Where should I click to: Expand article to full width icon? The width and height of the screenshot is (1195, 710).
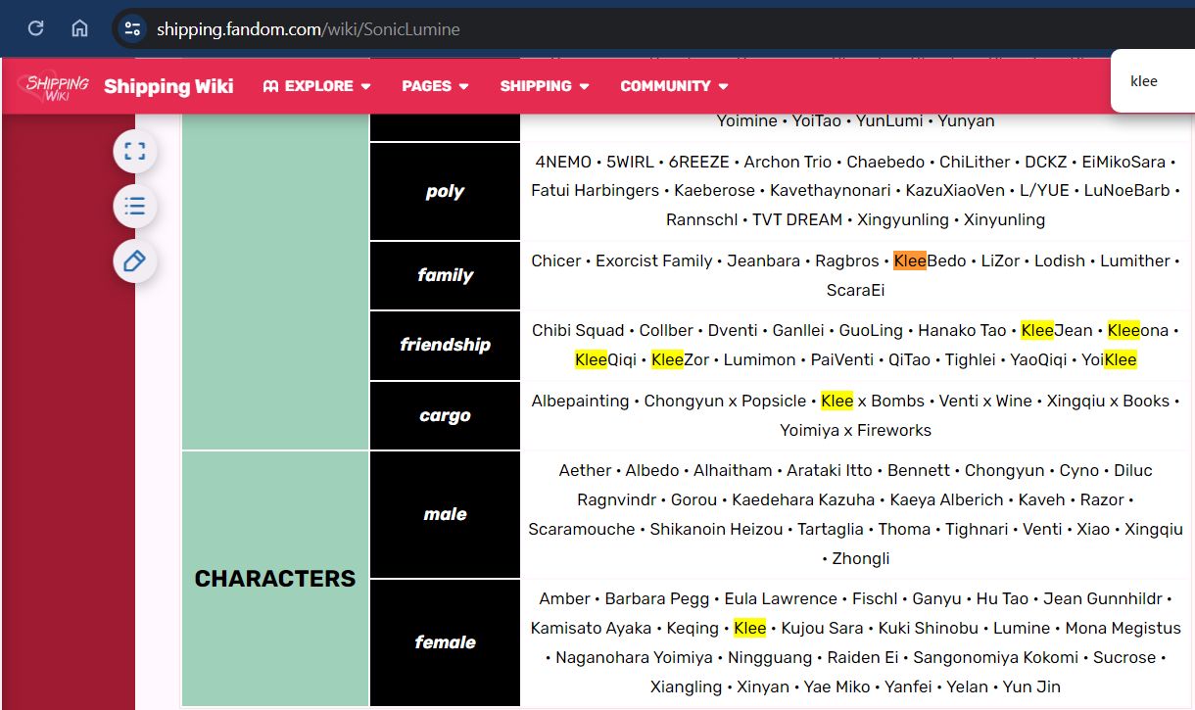coord(135,151)
